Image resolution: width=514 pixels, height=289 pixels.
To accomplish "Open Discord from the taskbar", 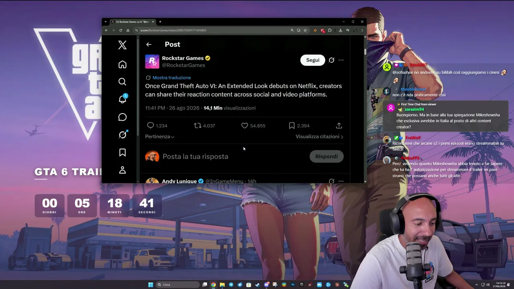I will 266,285.
